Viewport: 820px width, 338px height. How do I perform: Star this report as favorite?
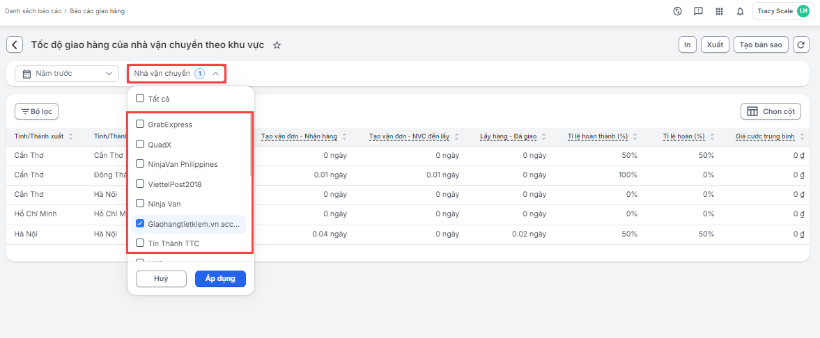pos(277,45)
